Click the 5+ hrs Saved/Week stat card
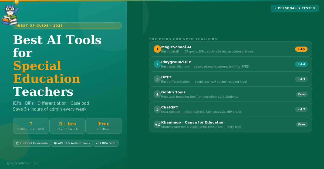Image resolution: width=324 pixels, height=169 pixels. click(x=67, y=126)
